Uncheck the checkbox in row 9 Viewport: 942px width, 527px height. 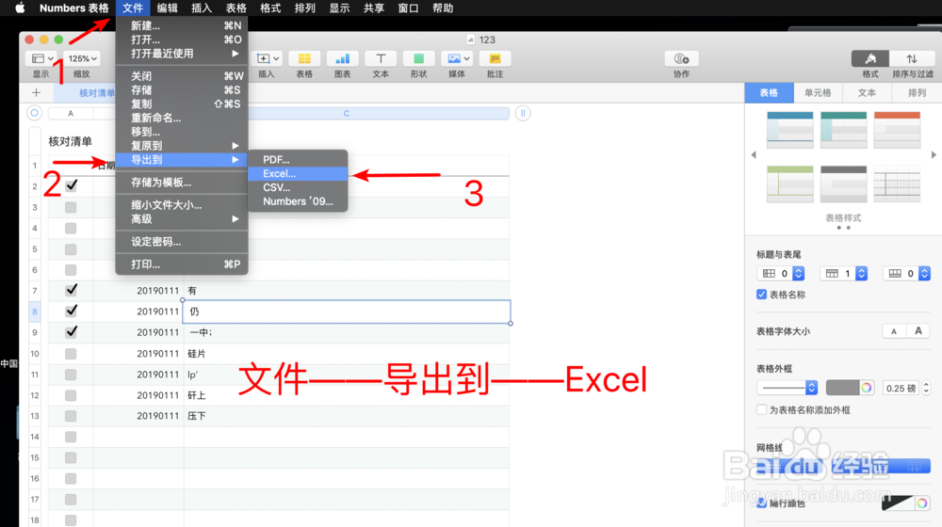coord(71,332)
